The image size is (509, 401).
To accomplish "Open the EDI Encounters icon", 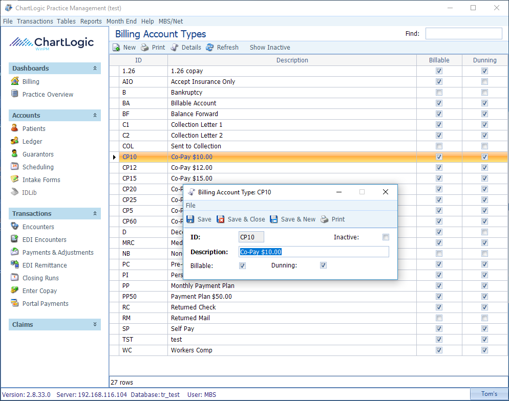I will click(x=15, y=239).
